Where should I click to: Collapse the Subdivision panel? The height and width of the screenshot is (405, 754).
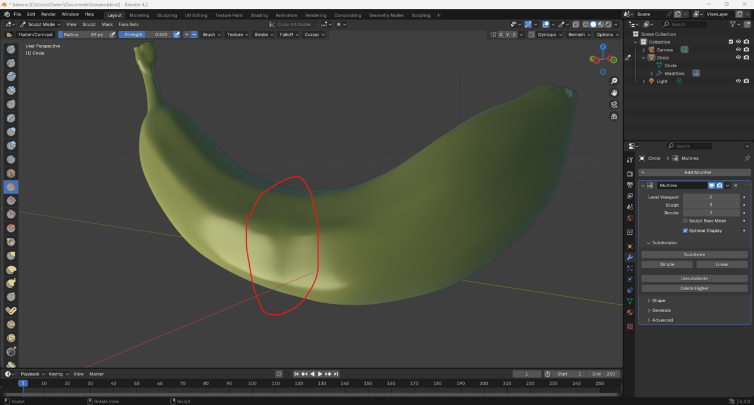click(664, 243)
